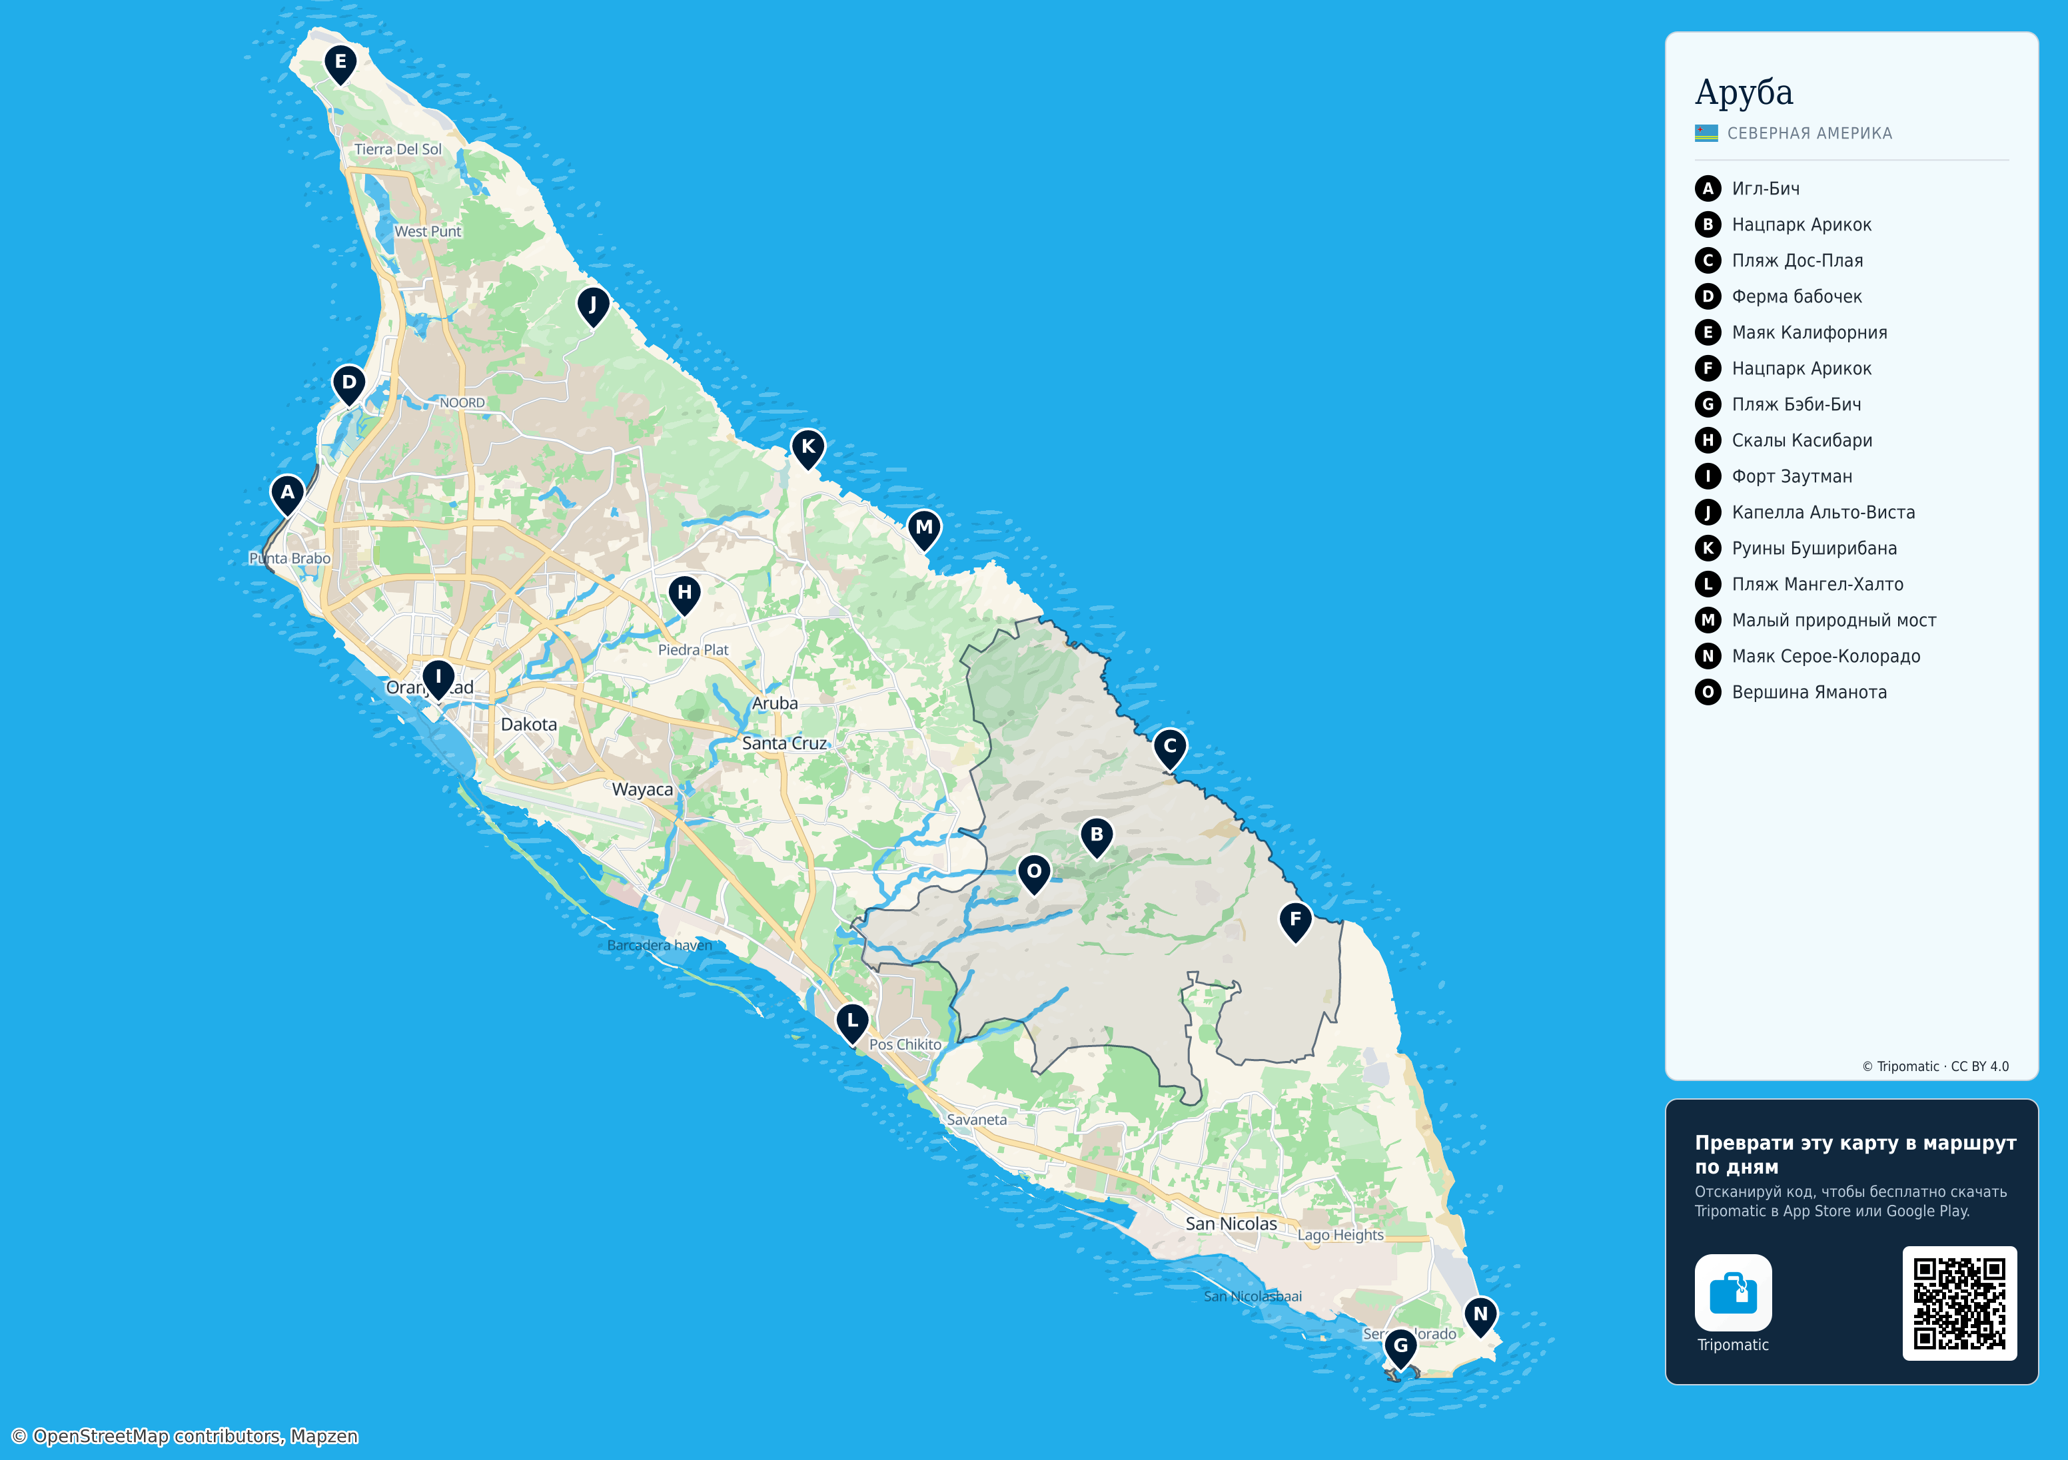Click the Tripomatic suitcase app icon
Screen dimensions: 2068x1460
pos(1733,1292)
